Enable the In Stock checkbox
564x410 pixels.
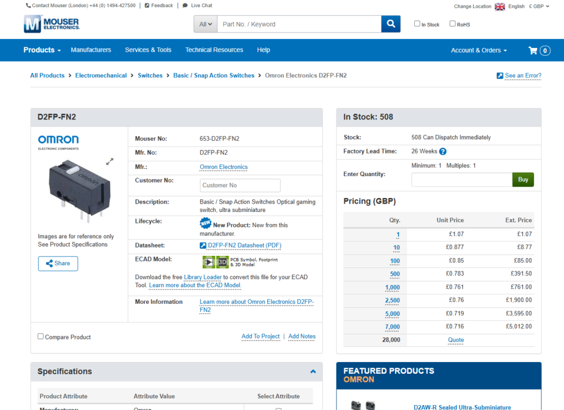[x=417, y=24]
